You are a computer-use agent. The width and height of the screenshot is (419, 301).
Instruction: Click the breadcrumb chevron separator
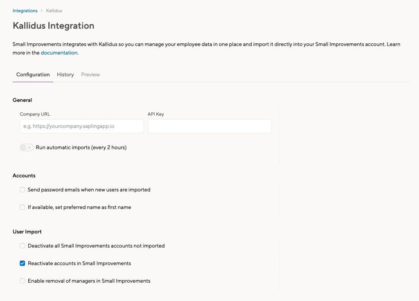[42, 11]
